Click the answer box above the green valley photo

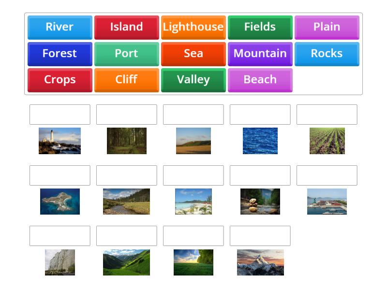click(x=126, y=236)
